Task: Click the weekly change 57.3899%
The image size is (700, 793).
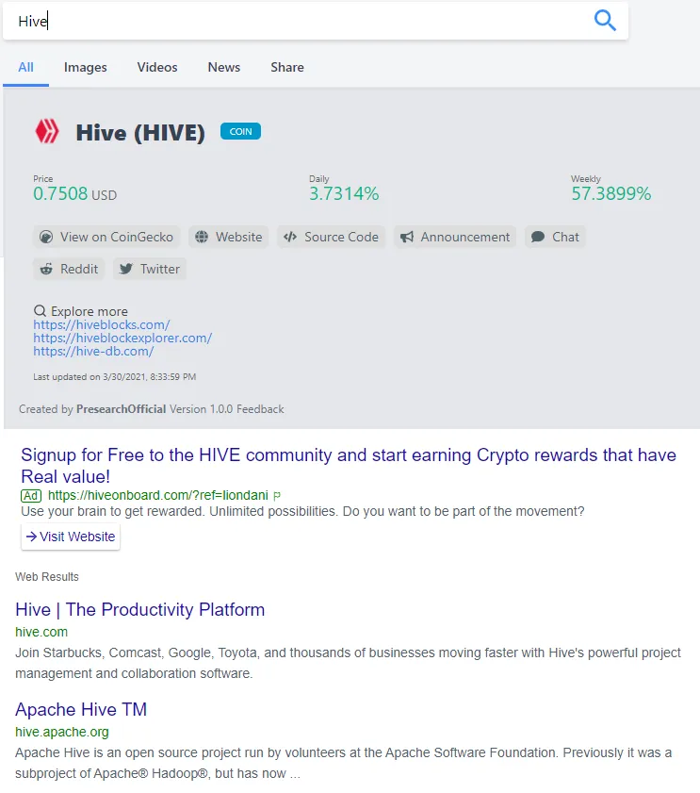Action: 611,193
